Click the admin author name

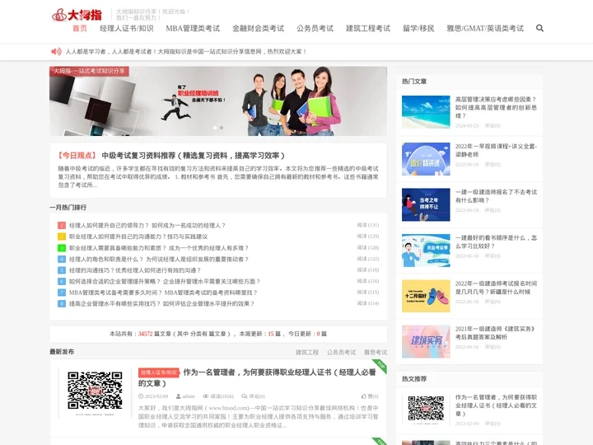189,396
